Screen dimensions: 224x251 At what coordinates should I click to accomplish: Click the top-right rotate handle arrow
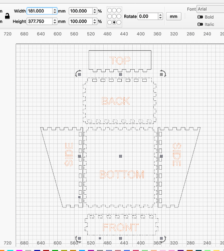164,73
